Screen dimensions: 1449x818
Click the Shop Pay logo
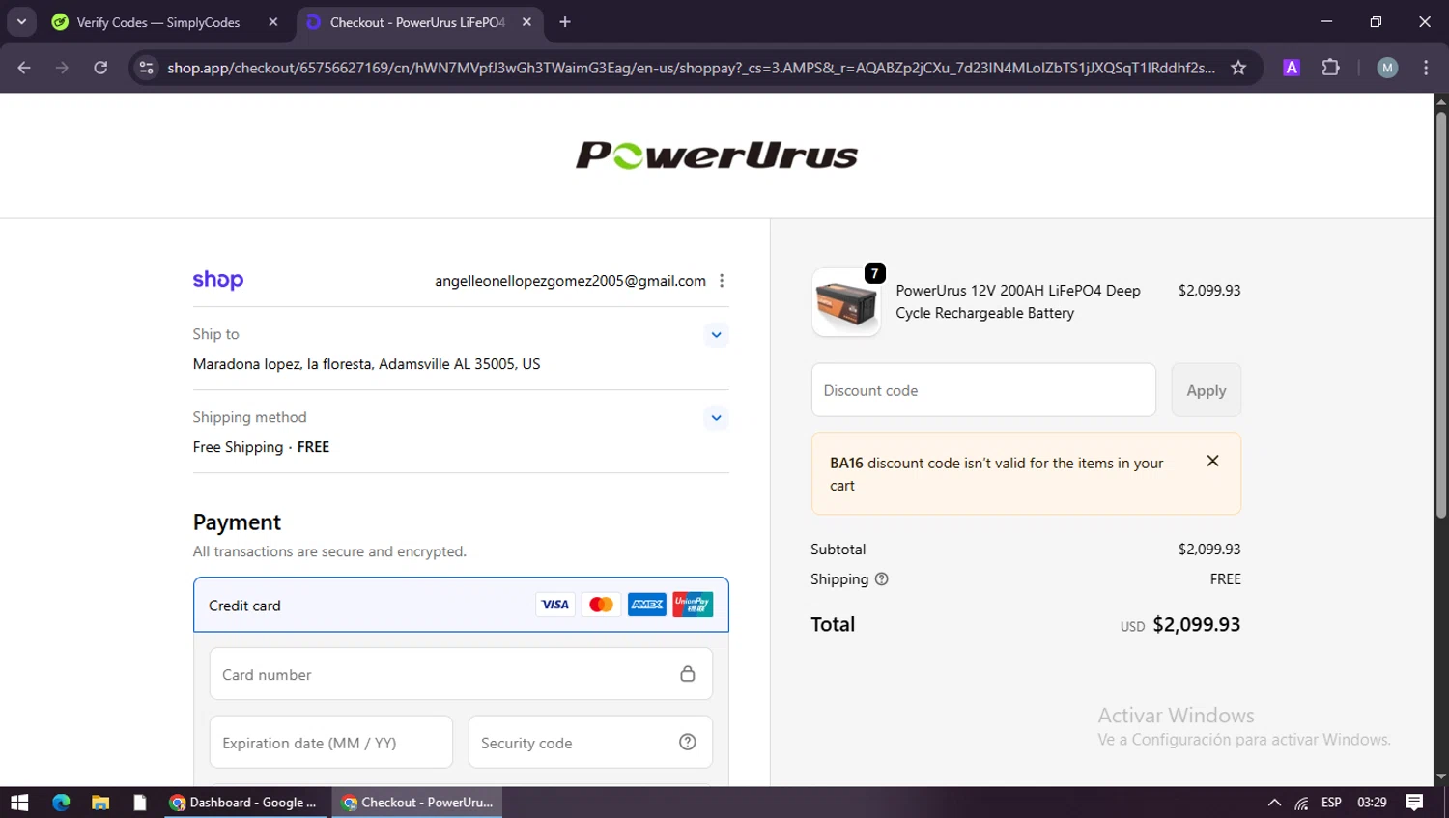pyautogui.click(x=218, y=280)
